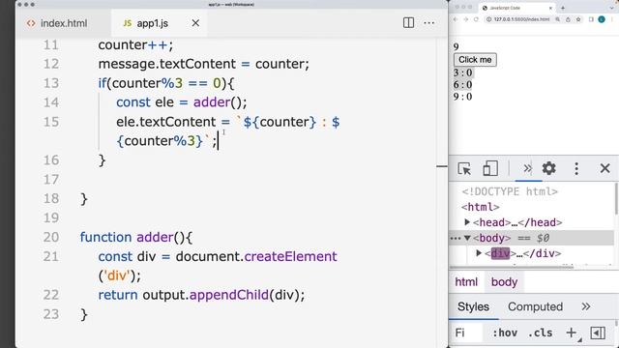
Task: View the site information icon
Action: pyautogui.click(x=488, y=19)
